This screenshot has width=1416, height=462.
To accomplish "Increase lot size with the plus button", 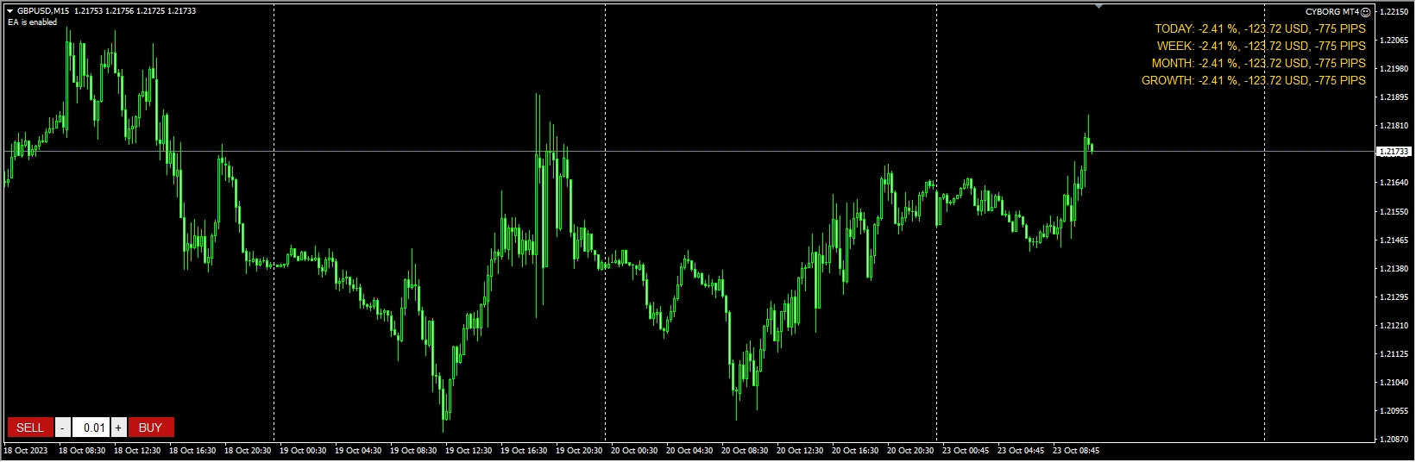I will 118,428.
